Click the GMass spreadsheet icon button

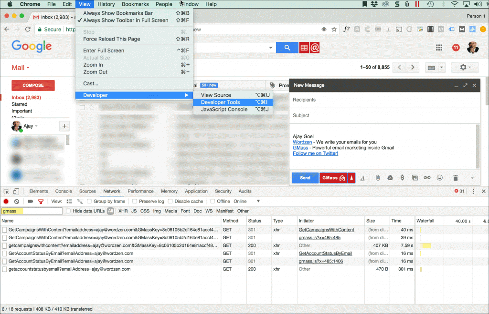point(304,48)
